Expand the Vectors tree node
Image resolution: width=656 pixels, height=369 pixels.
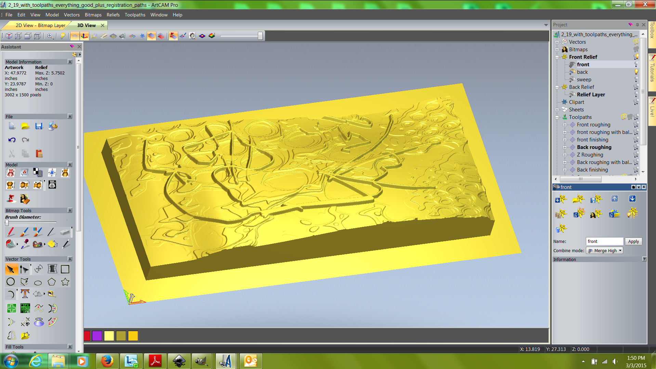point(557,42)
